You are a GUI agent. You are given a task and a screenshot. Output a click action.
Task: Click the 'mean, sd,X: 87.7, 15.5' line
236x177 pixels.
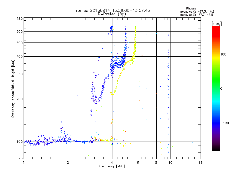(196, 15)
